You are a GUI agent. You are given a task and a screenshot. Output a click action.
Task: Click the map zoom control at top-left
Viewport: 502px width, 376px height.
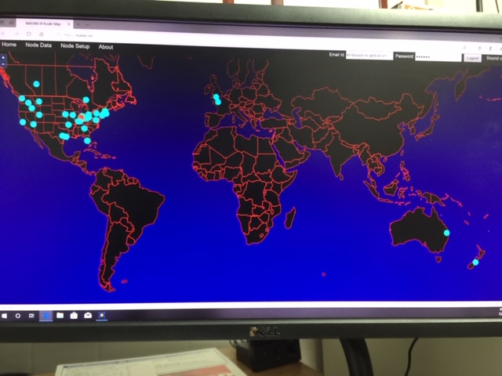click(x=3, y=60)
